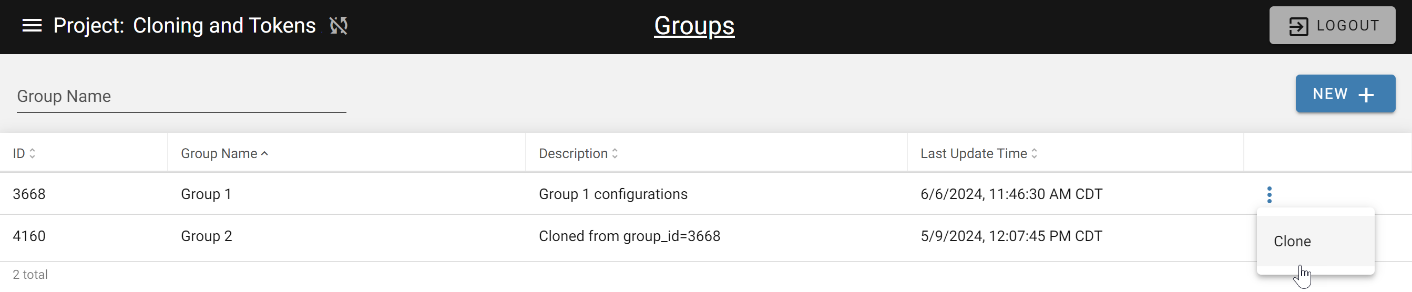The image size is (1412, 292).
Task: Click the plus icon on NEW button
Action: tap(1366, 95)
